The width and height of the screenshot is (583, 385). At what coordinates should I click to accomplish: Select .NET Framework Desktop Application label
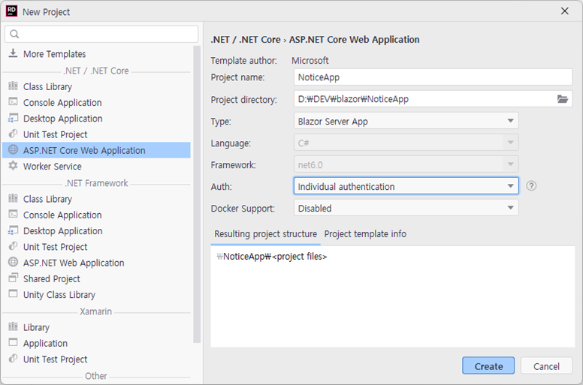(x=62, y=231)
